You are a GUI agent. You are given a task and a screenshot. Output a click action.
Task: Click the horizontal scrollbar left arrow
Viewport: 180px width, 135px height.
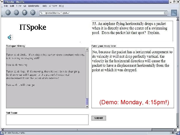(2, 130)
